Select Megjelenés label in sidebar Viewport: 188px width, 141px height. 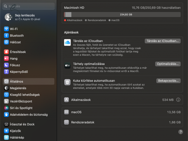[x=18, y=88]
